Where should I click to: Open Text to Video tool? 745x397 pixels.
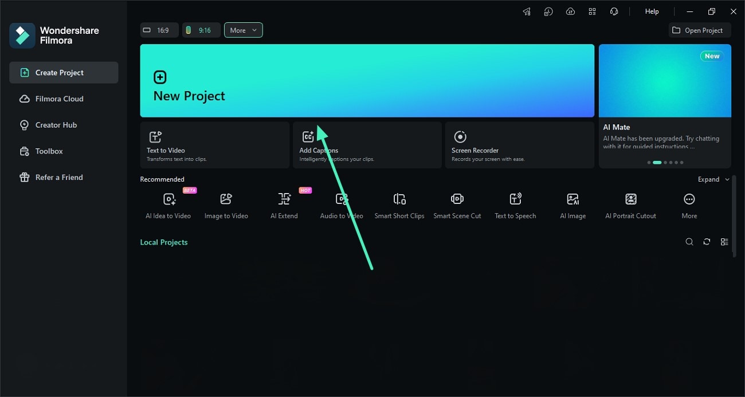215,145
